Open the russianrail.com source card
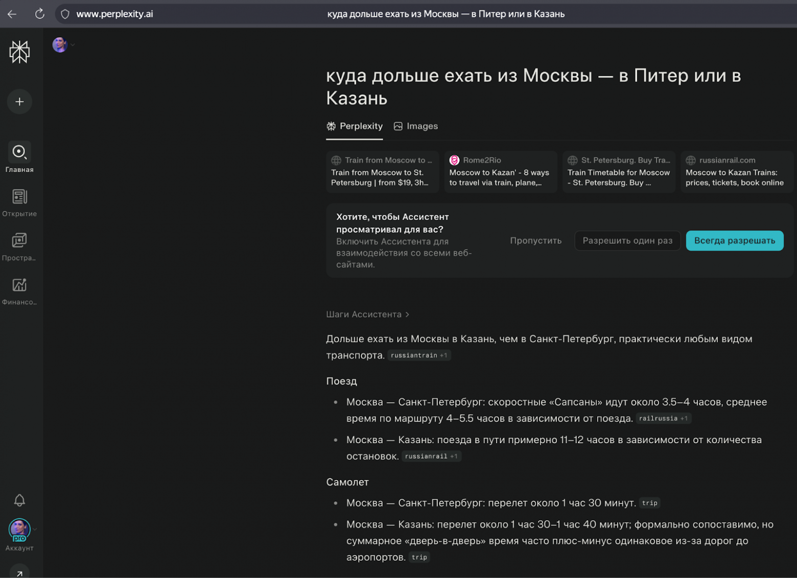Viewport: 797px width, 578px height. tap(736, 172)
